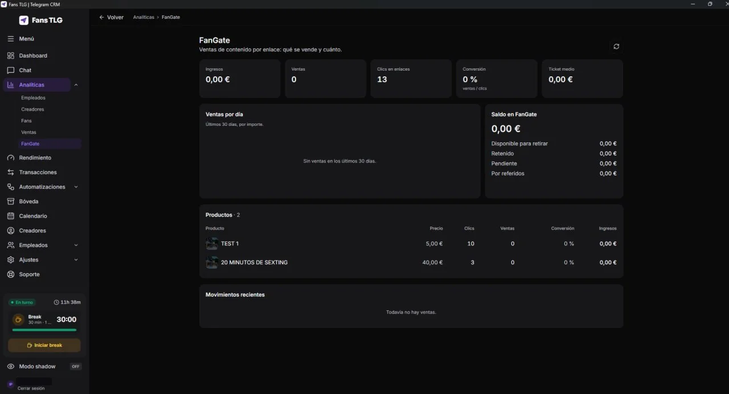Click the TEST 1 product thumbnail

click(212, 244)
